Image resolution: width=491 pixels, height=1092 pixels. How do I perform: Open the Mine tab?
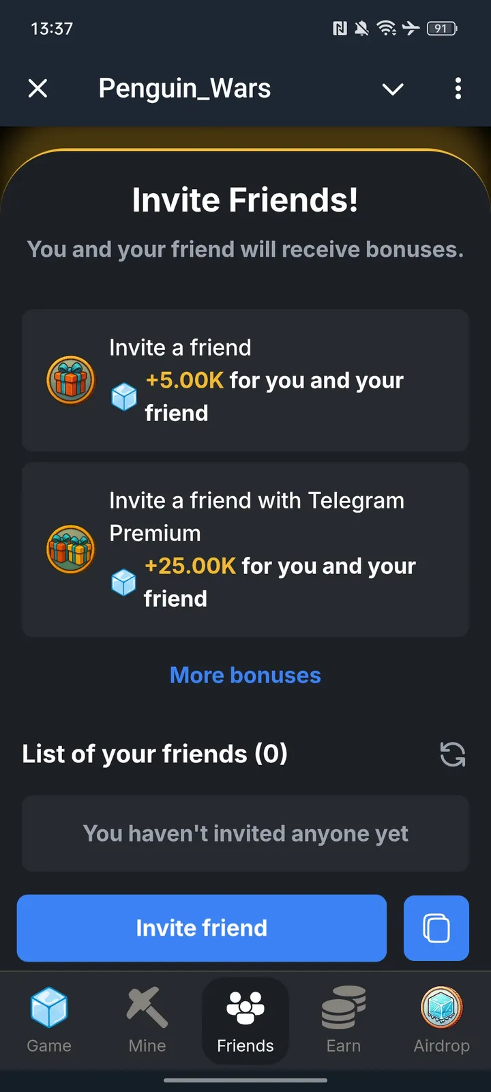point(147,1020)
